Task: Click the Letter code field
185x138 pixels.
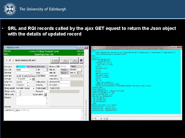Action: point(22,70)
